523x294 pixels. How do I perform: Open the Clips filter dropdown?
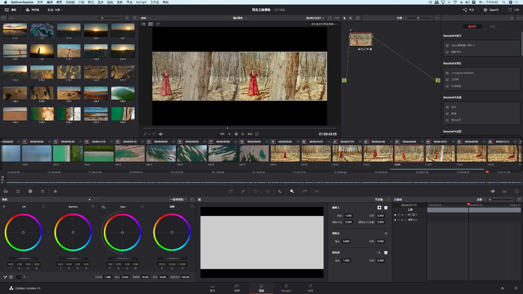pyautogui.click(x=55, y=10)
